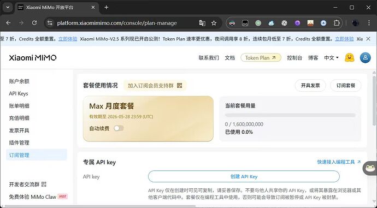Screen dimensions: 377x208
Task: Open 联系我们 in the top navigation
Action: tap(209, 58)
